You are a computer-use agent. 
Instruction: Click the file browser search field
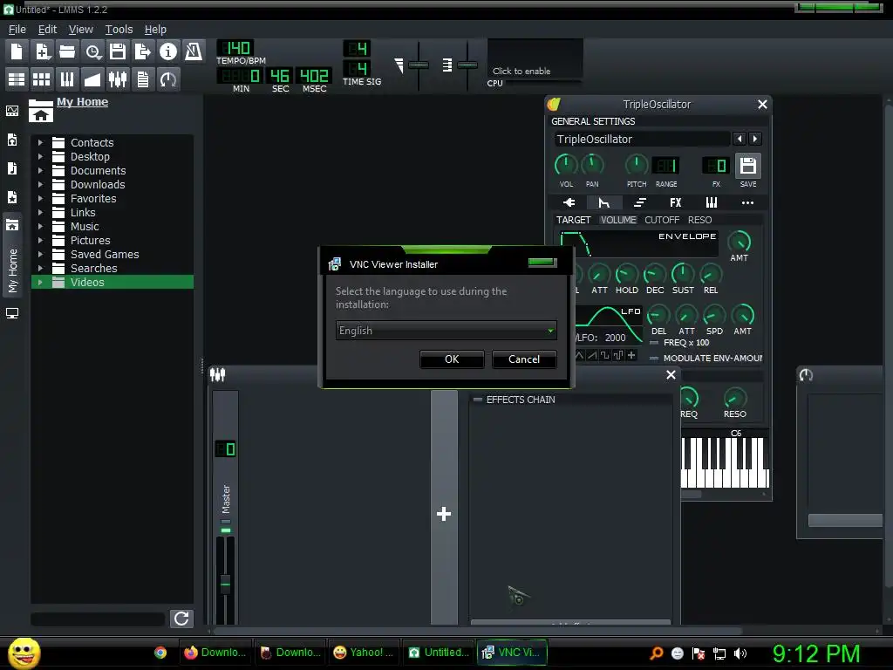pyautogui.click(x=98, y=619)
